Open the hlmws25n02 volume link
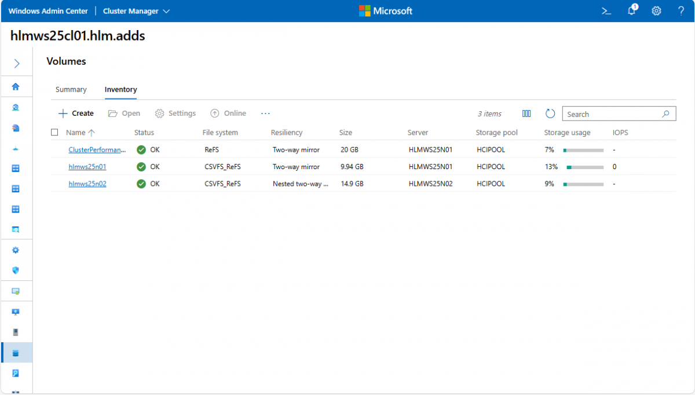The image size is (695, 395). click(x=87, y=184)
